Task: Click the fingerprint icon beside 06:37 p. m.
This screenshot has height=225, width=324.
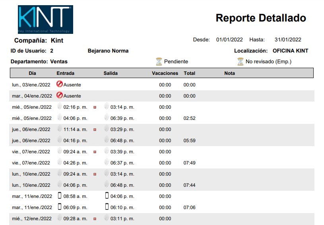Action: [x=107, y=162]
